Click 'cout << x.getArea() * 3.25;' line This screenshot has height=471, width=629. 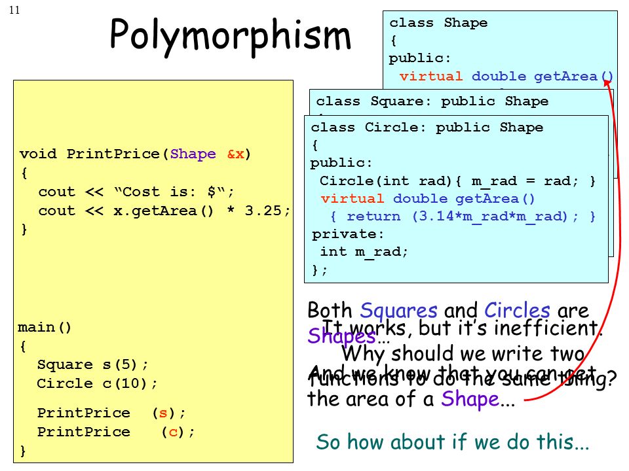164,211
